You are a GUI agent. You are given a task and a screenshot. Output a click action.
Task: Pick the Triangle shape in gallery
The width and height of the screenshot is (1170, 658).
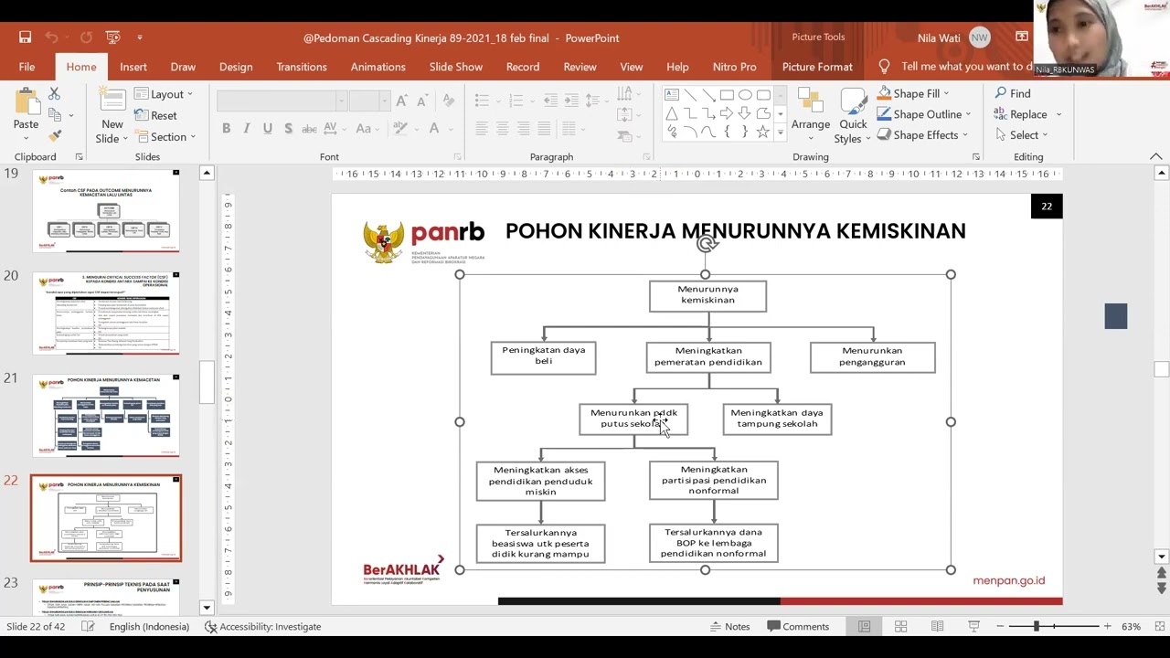[x=672, y=113]
